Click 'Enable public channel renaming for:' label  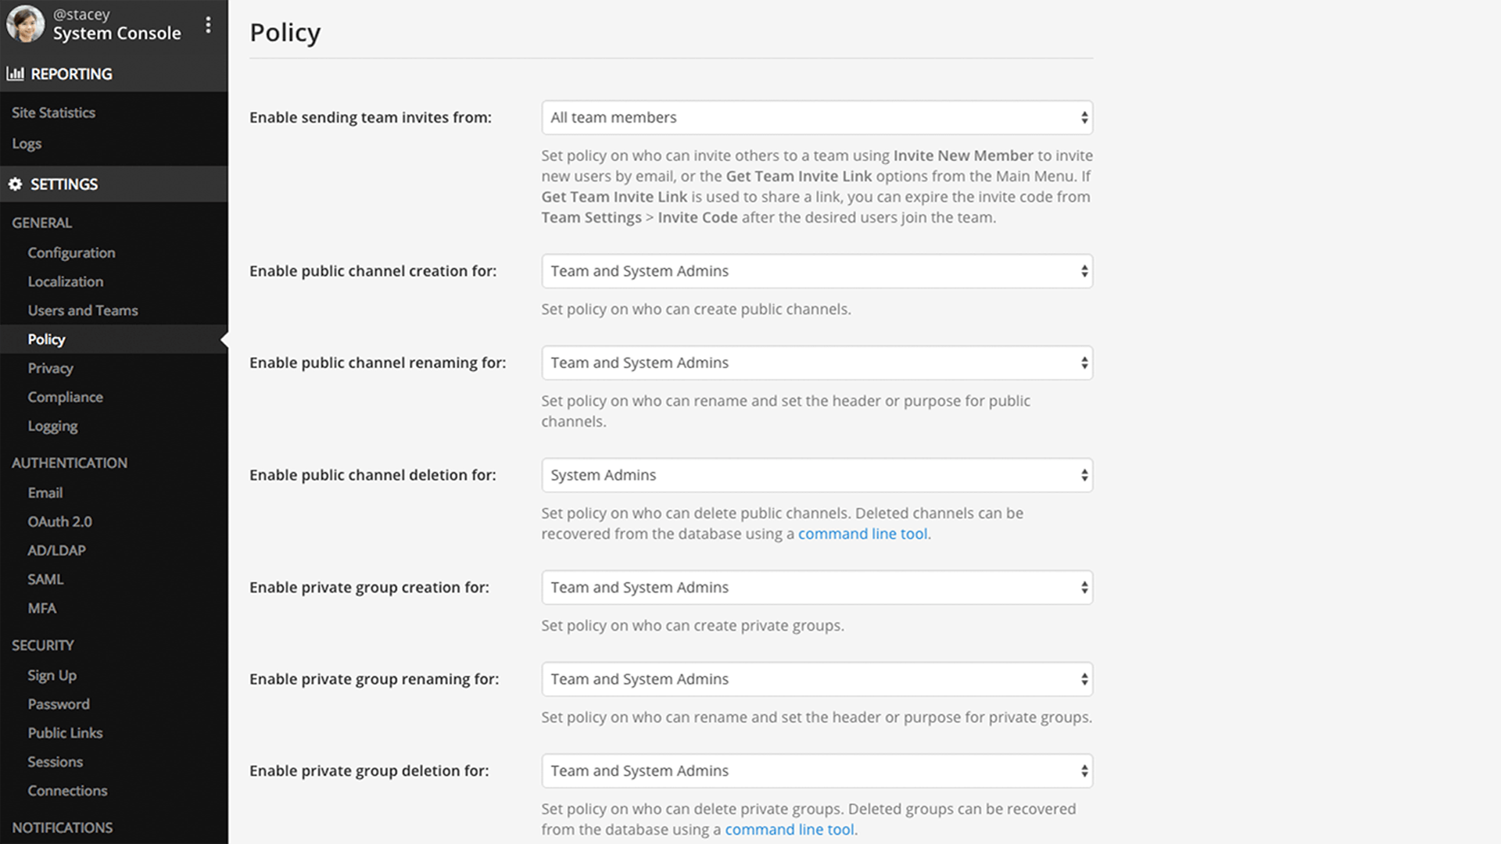[378, 363]
